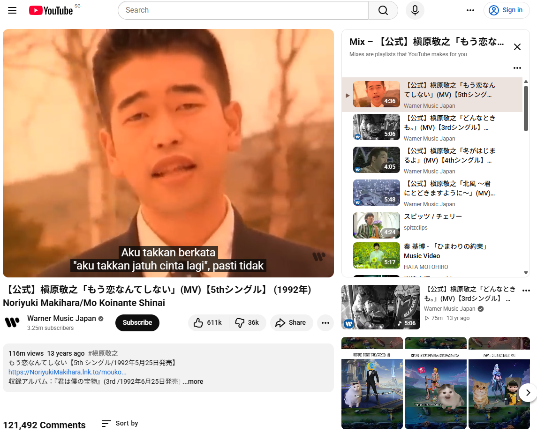
Task: Play 秦 基博 ひまわりの約束 in Mix
Action: click(x=432, y=256)
